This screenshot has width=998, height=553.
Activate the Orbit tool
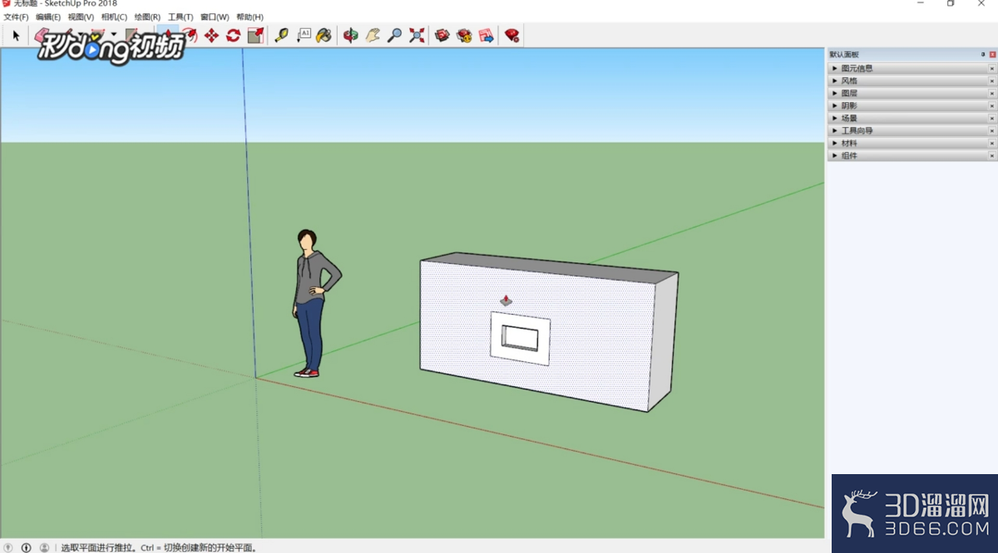coord(351,36)
